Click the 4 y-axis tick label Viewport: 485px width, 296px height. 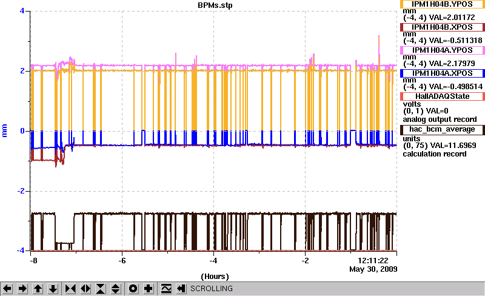click(x=22, y=11)
